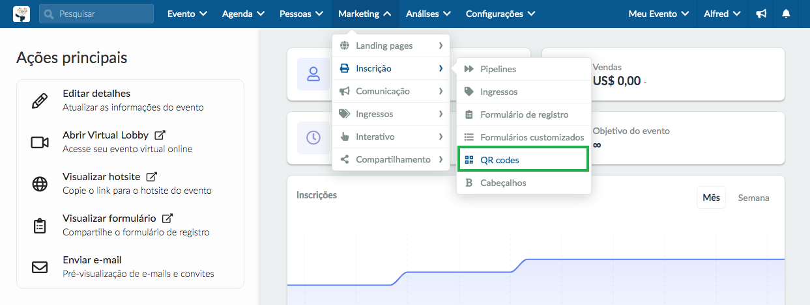Click the Ações principais heading
The image size is (810, 305).
click(x=72, y=58)
